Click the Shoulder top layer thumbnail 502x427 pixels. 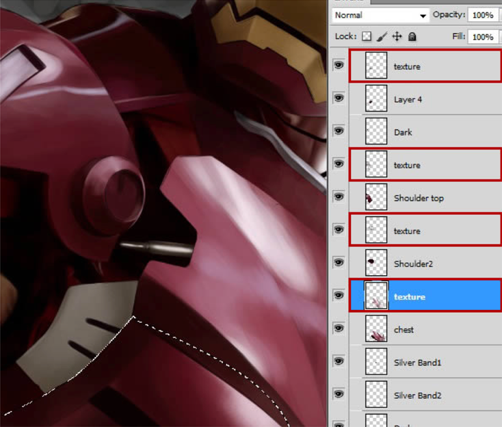pos(376,196)
